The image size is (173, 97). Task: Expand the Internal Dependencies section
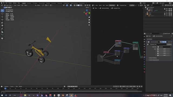click(x=154, y=60)
